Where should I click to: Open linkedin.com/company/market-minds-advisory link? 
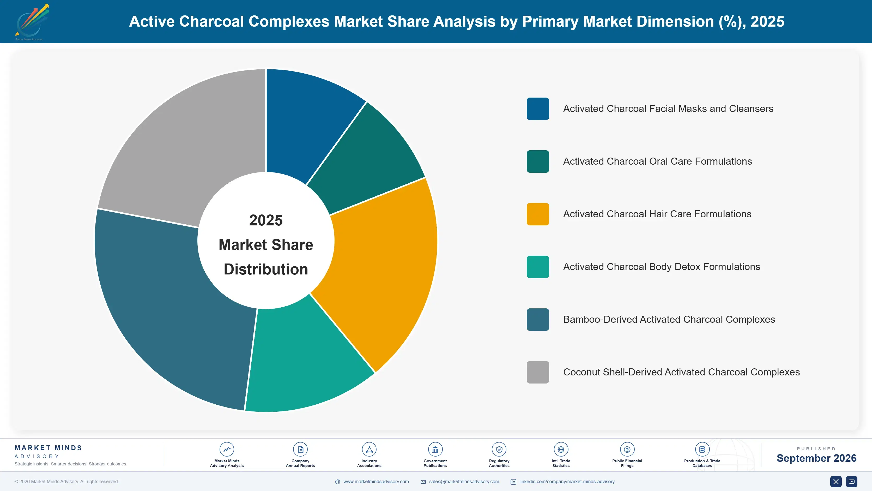click(x=567, y=482)
